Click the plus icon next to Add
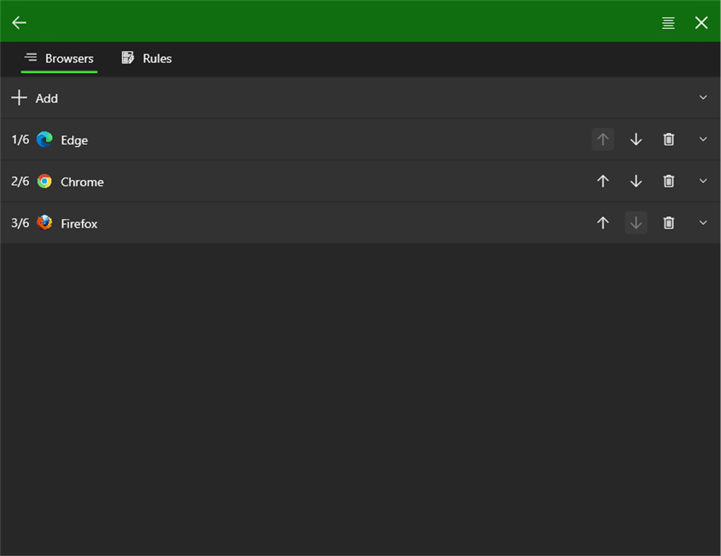 pos(18,97)
